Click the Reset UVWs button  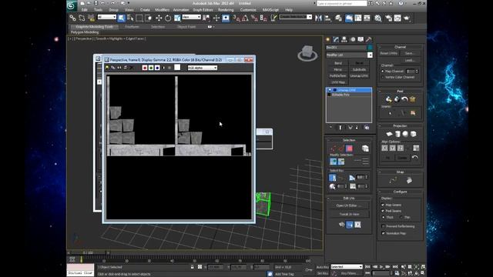click(388, 53)
